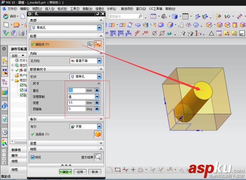Click the navigator horizontal scrollbar left arrow
Viewport: 246px width, 180px height.
pos(13,142)
